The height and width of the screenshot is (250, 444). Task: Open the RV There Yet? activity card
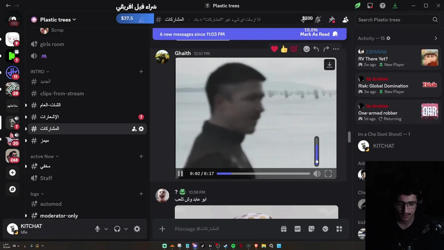point(398,58)
